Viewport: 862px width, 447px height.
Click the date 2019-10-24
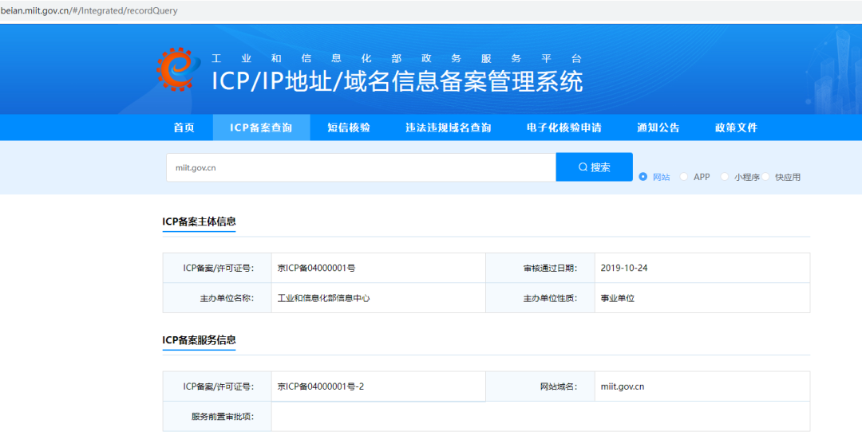pos(624,268)
